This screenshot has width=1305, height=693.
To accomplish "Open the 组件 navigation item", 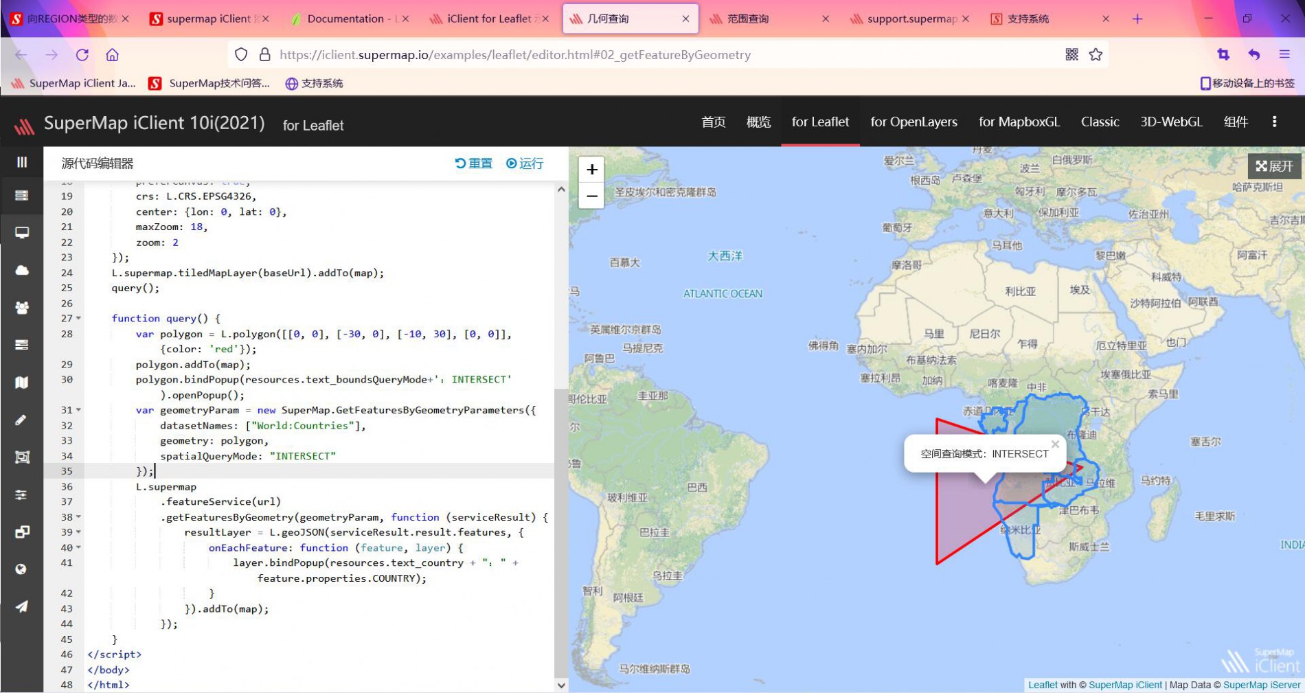I will tap(1236, 122).
